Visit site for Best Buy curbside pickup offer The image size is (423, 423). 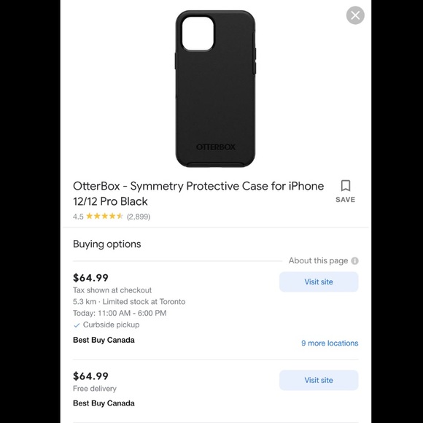coord(319,282)
